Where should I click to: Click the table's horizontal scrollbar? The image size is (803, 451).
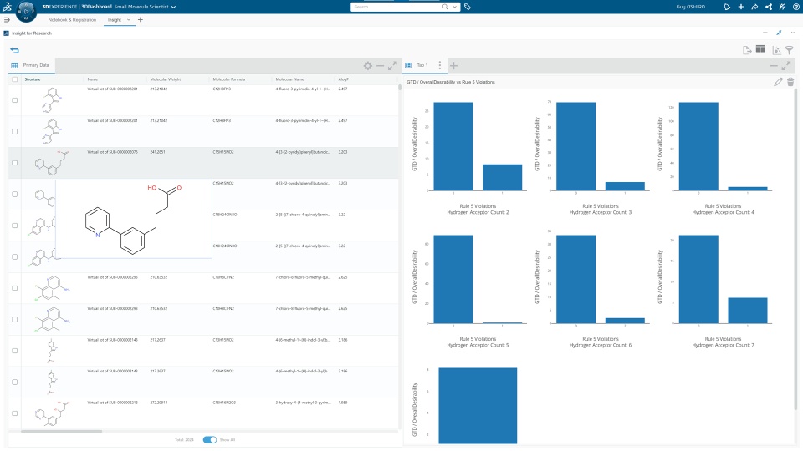click(61, 432)
